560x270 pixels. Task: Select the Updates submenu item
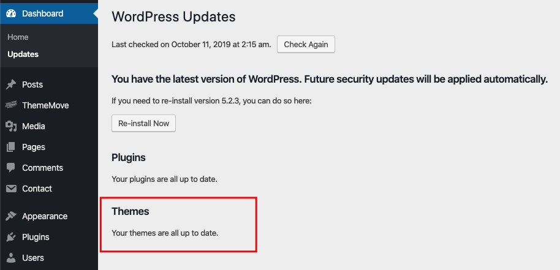coord(23,54)
